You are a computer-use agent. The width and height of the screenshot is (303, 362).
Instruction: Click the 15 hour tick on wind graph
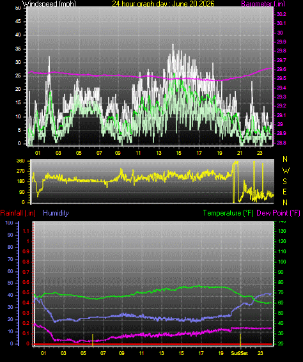pos(178,153)
